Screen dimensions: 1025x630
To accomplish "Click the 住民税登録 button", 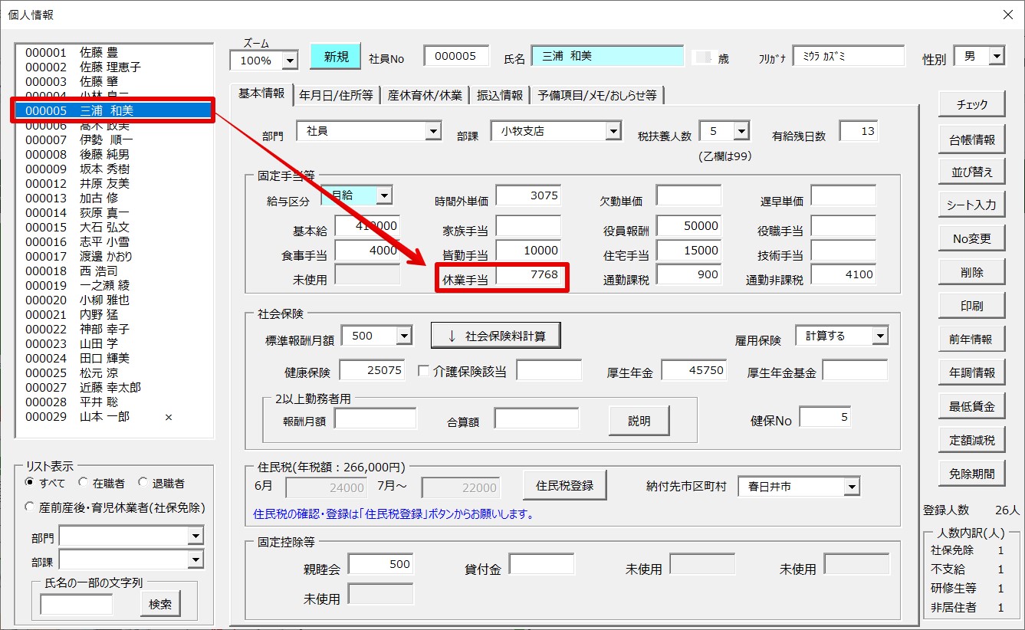I will point(564,485).
